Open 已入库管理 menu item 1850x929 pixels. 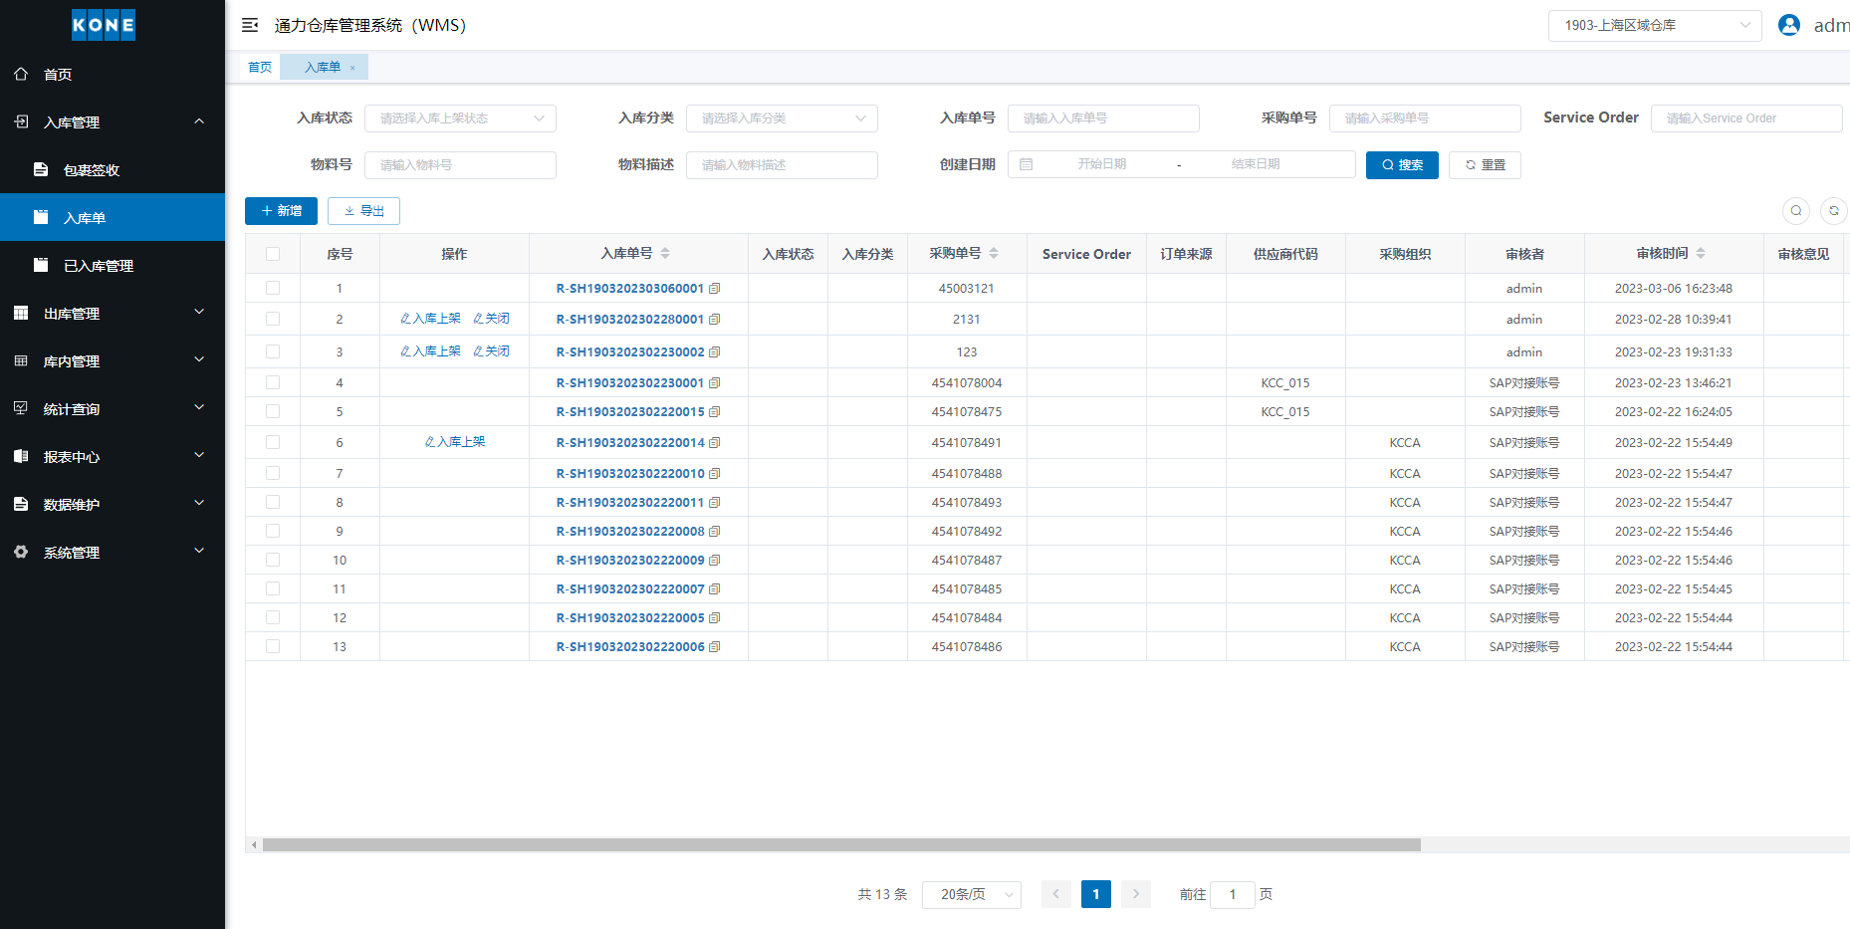[113, 265]
